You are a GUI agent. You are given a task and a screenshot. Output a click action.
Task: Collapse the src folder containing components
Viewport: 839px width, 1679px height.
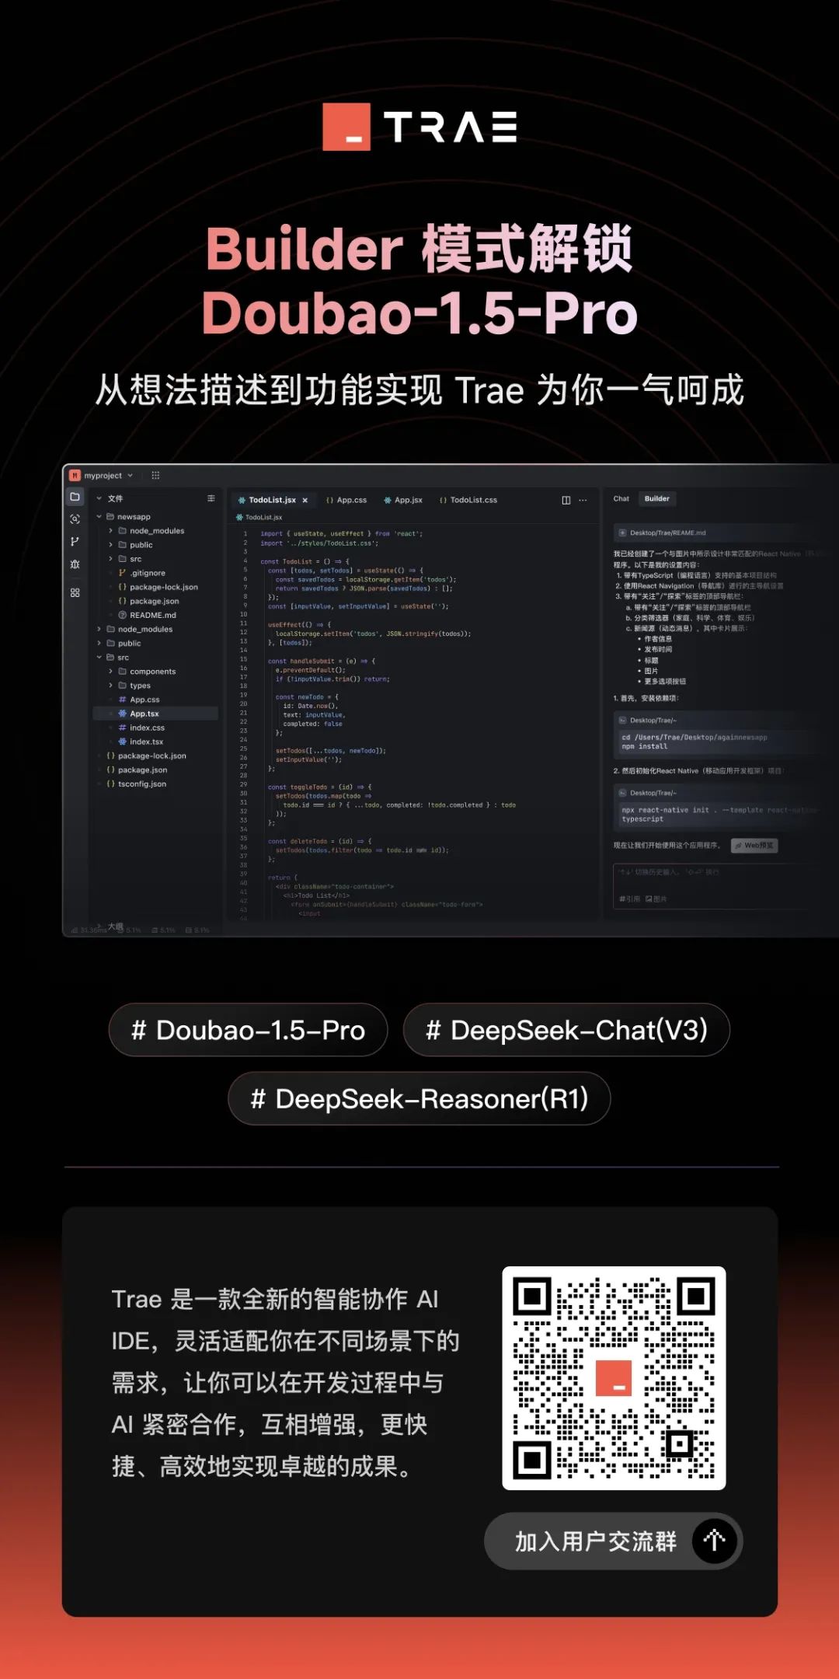99,658
